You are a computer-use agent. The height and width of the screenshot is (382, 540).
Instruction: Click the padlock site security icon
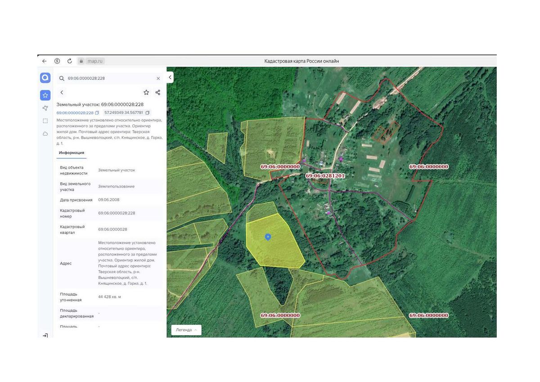[81, 61]
